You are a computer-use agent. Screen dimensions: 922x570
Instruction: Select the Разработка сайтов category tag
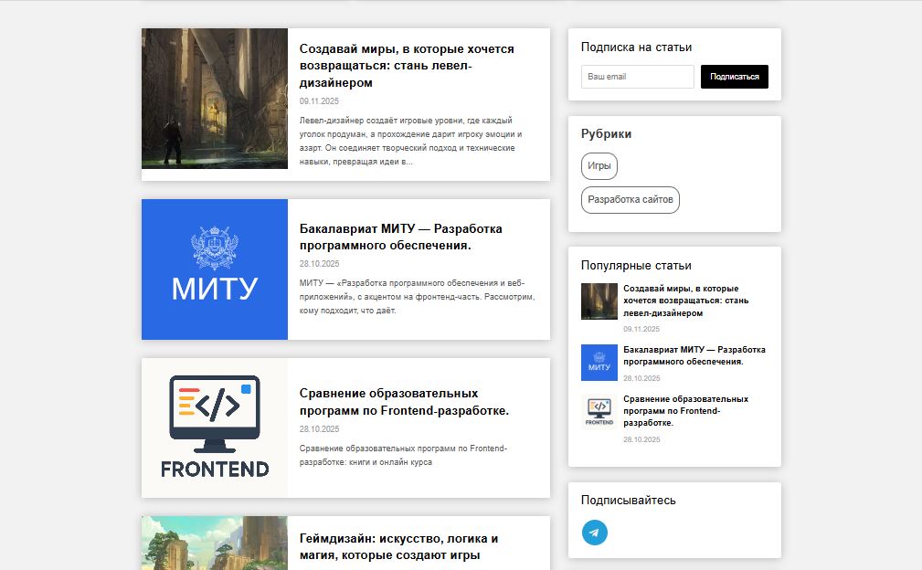(x=631, y=200)
